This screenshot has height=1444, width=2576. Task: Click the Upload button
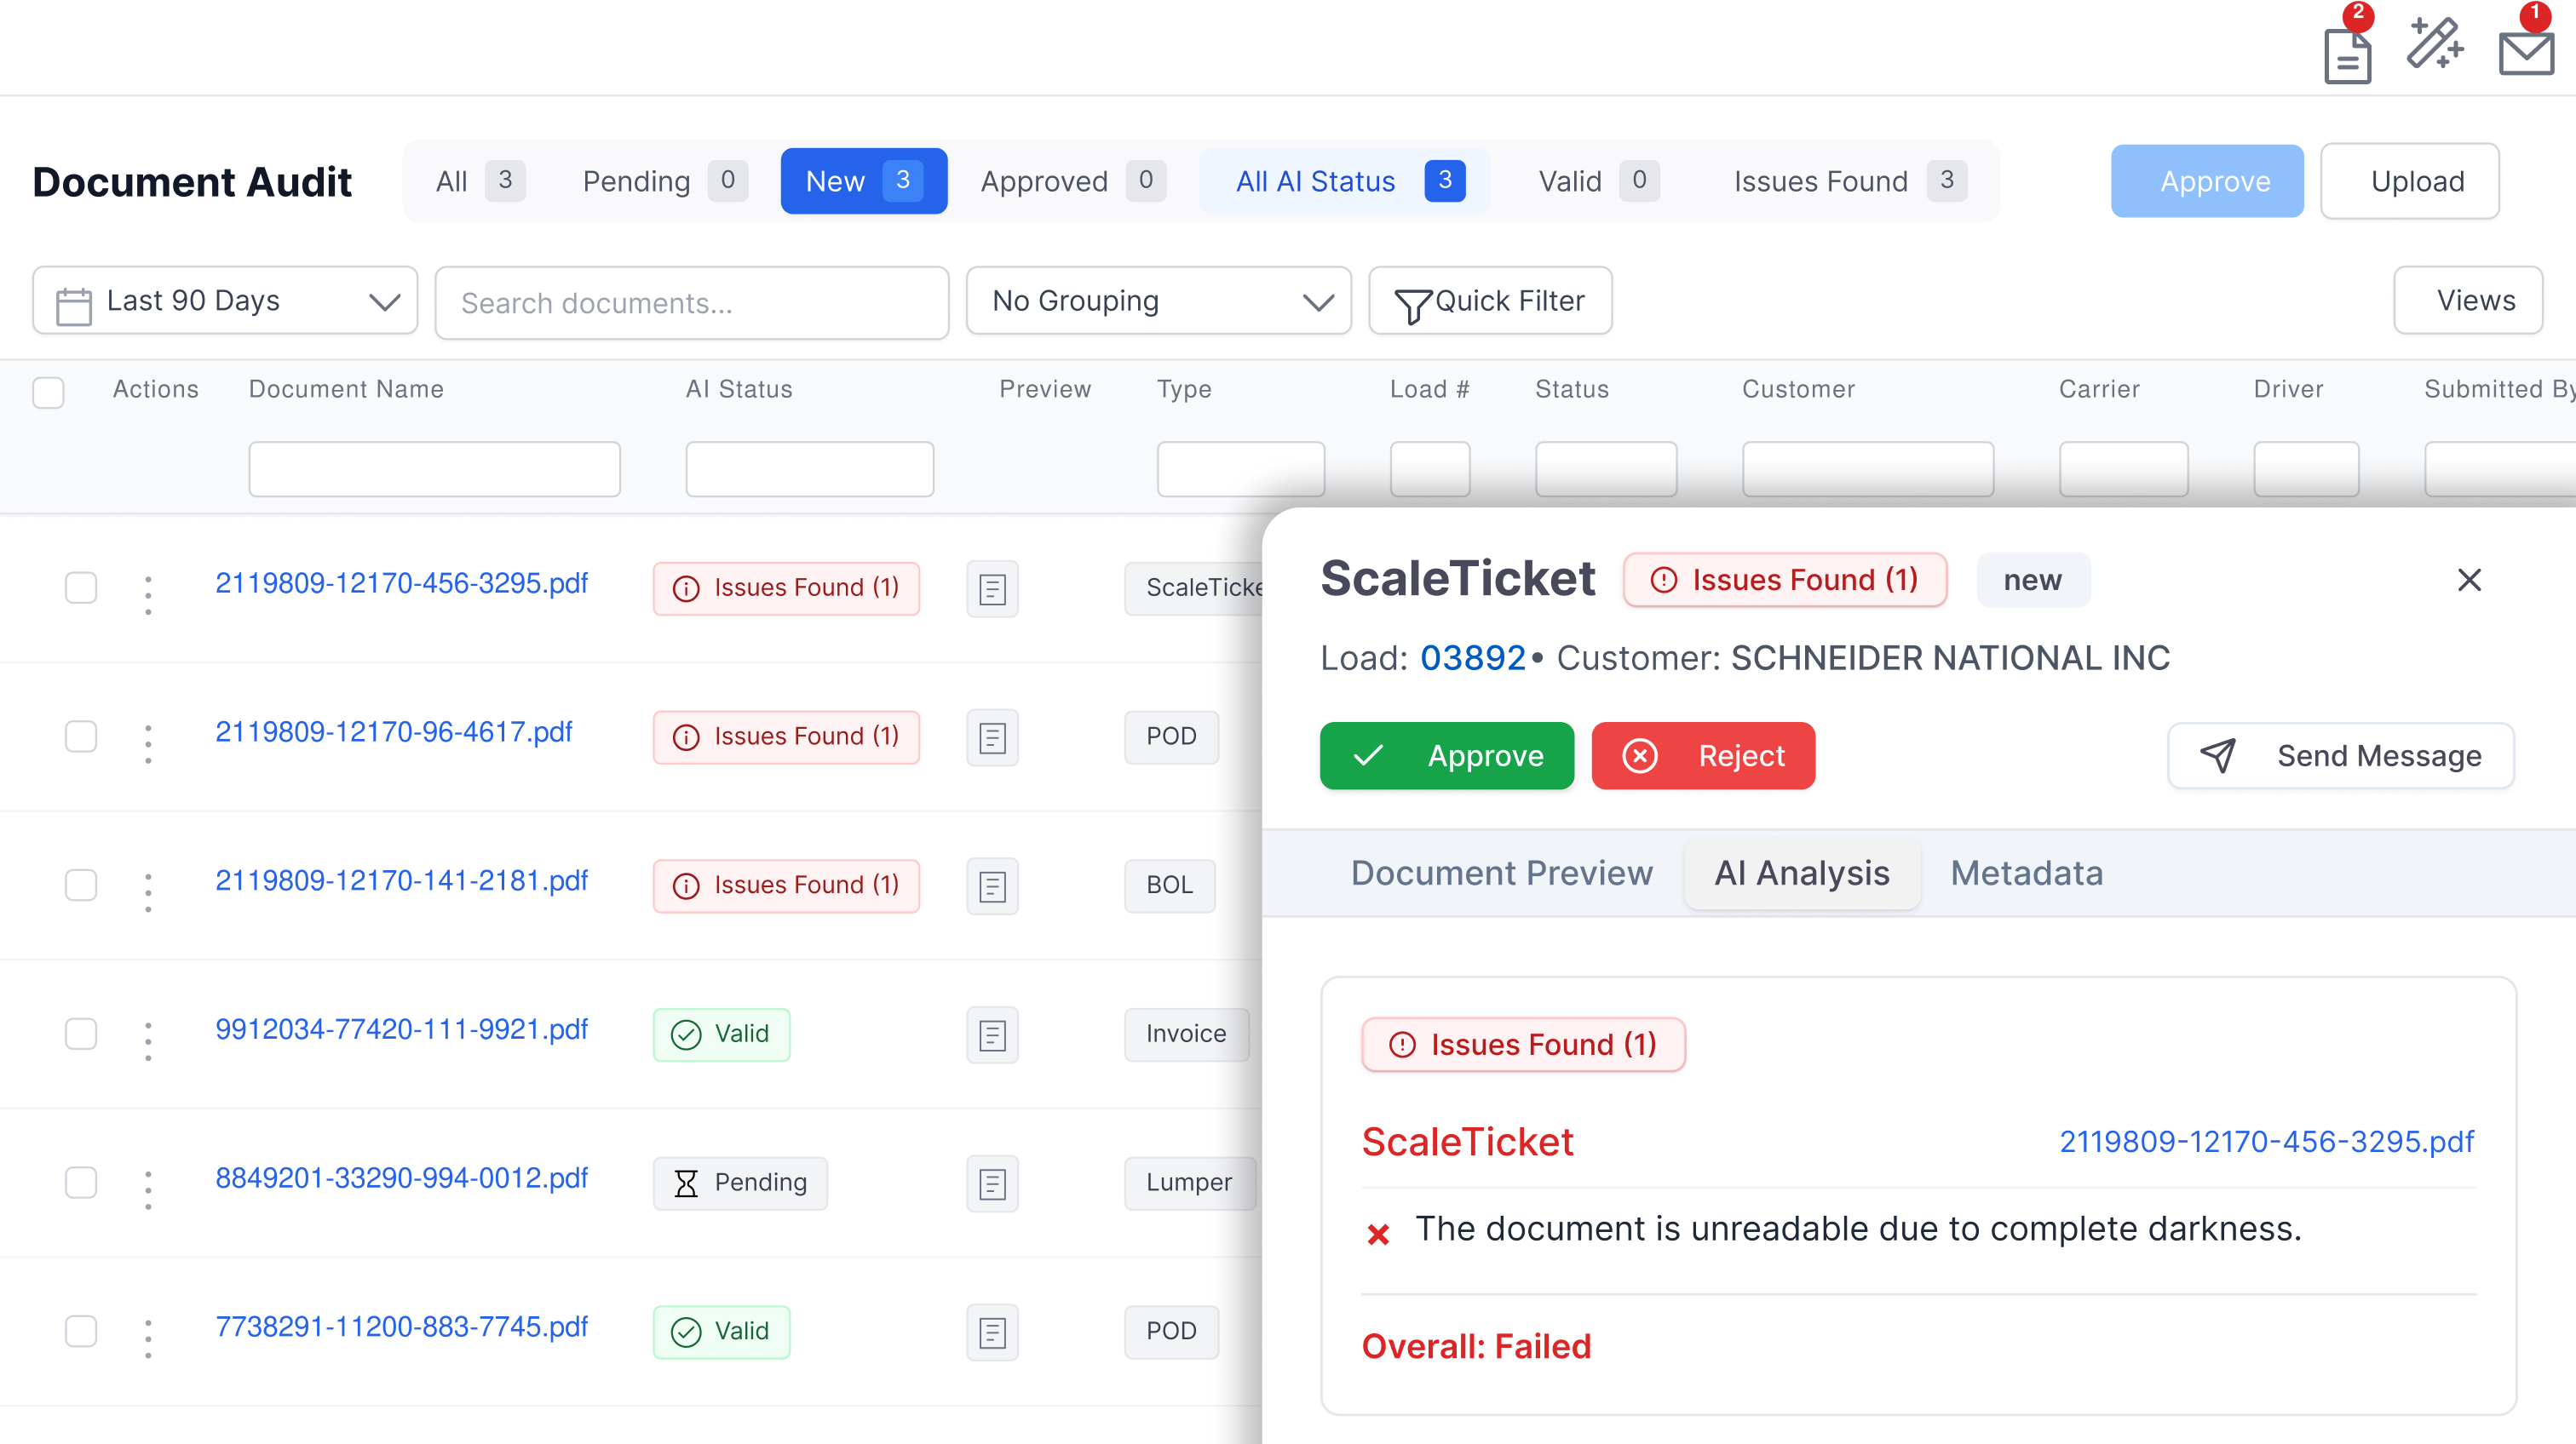(2409, 180)
